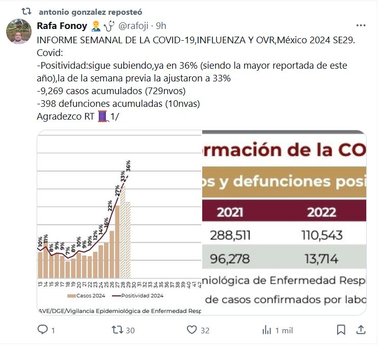Click the reply speech bubble icon

43,330
